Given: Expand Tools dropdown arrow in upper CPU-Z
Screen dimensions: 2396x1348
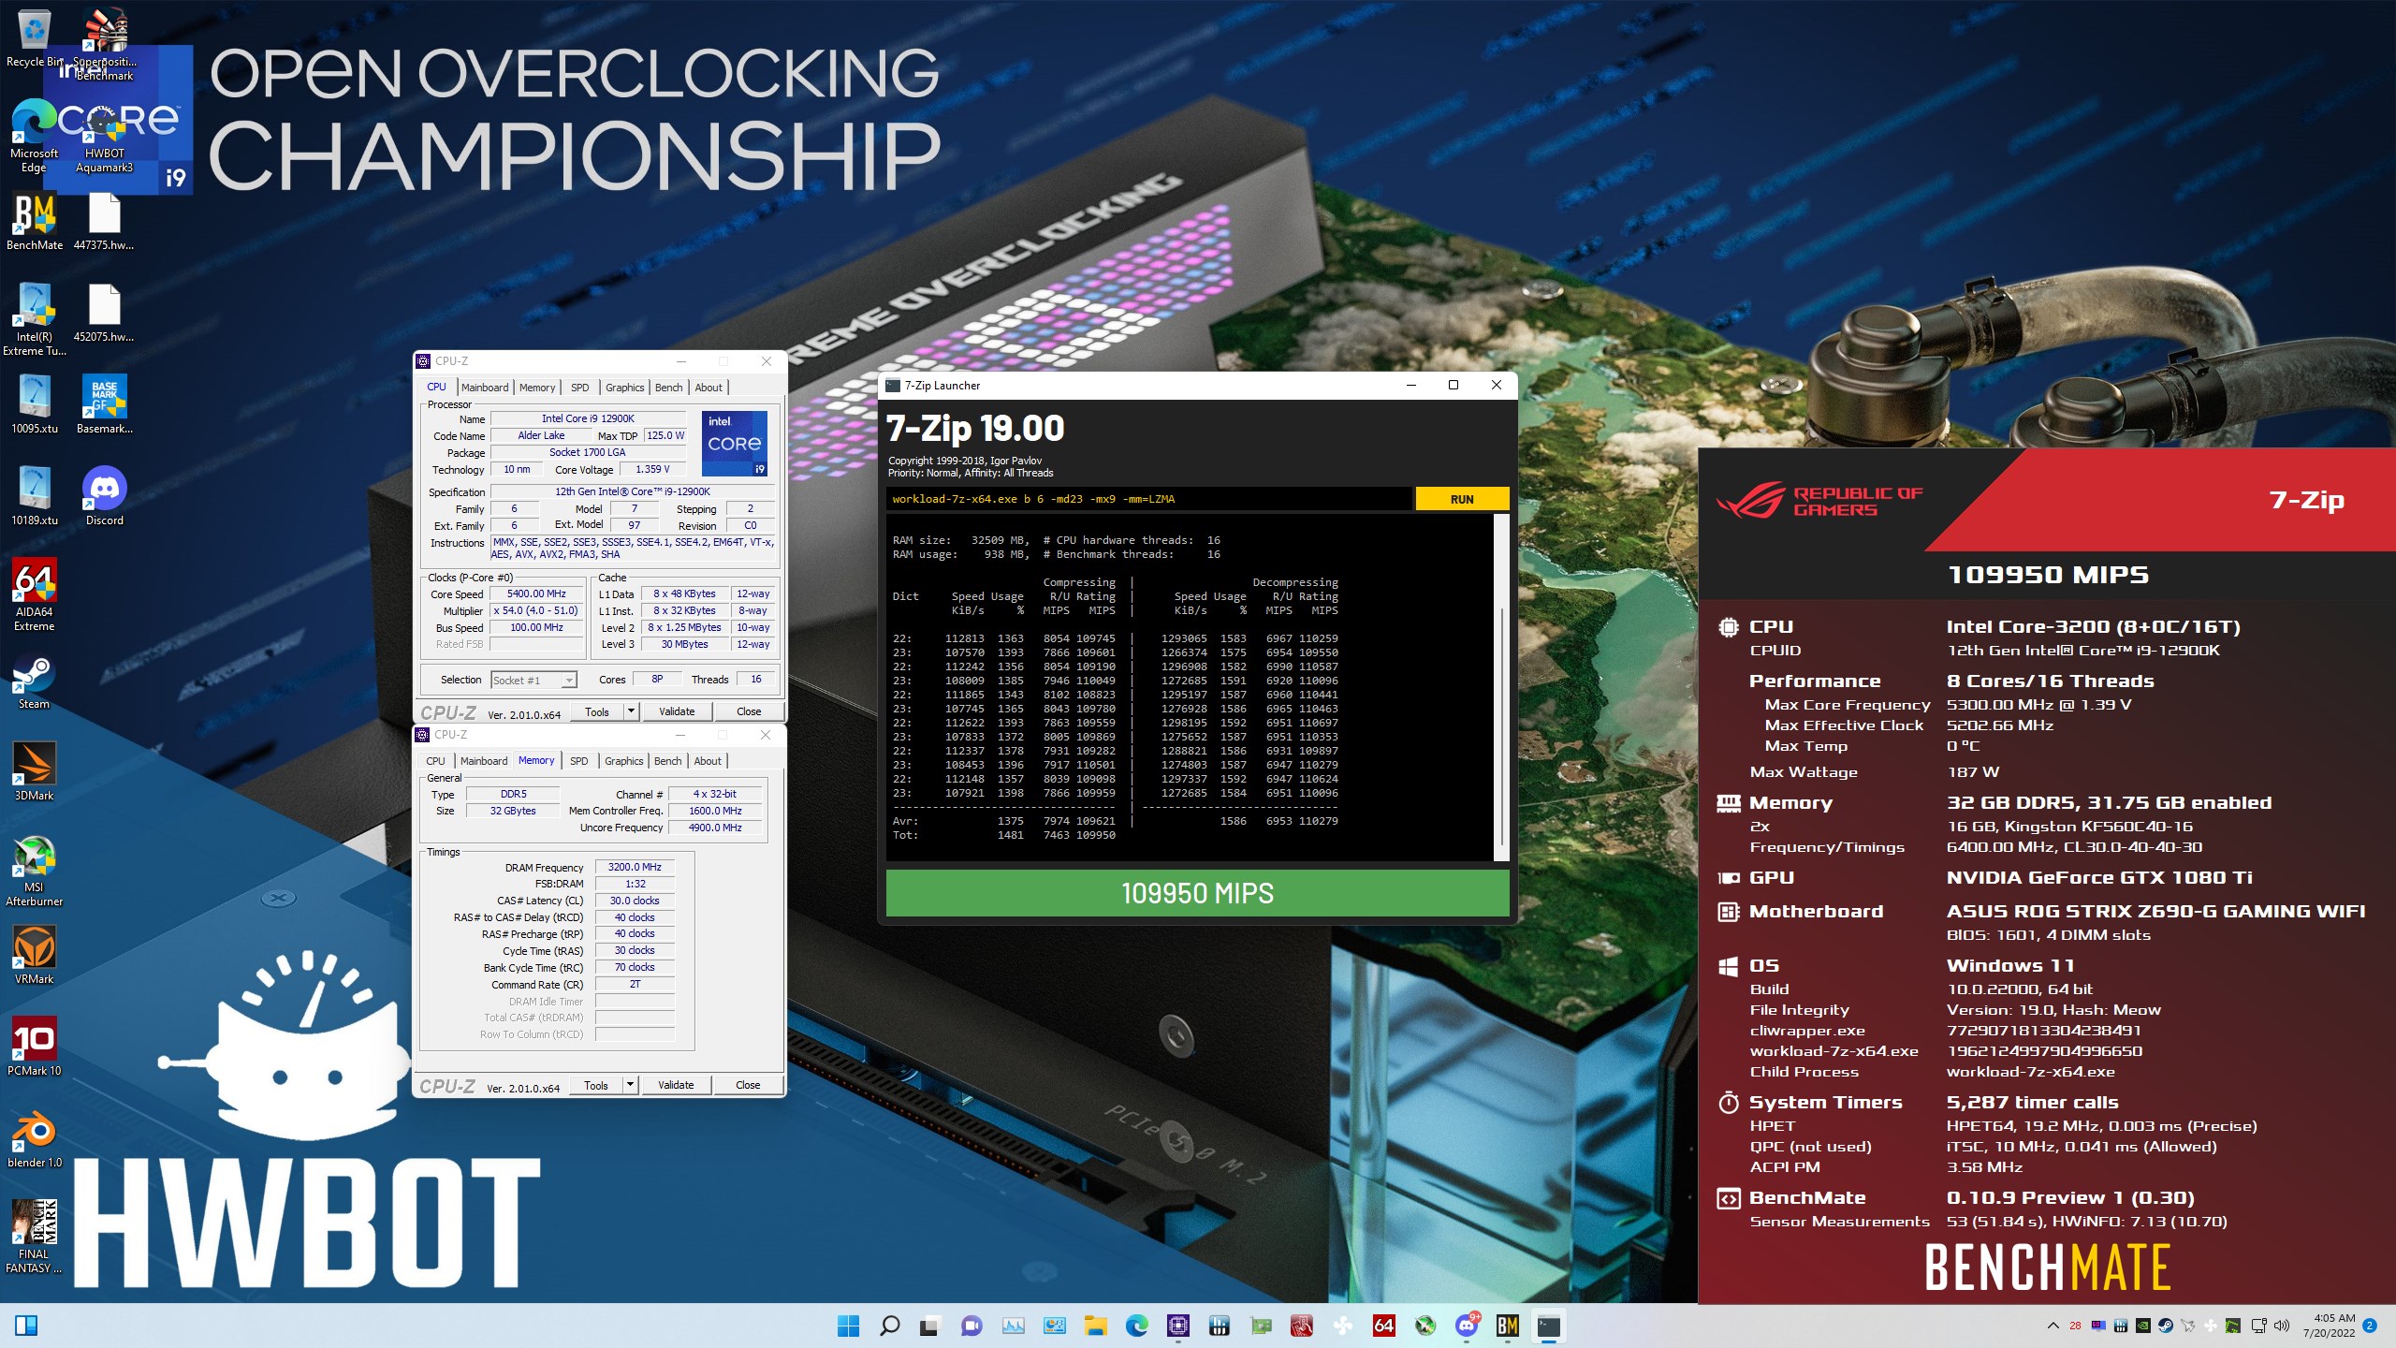Looking at the screenshot, I should pos(631,711).
